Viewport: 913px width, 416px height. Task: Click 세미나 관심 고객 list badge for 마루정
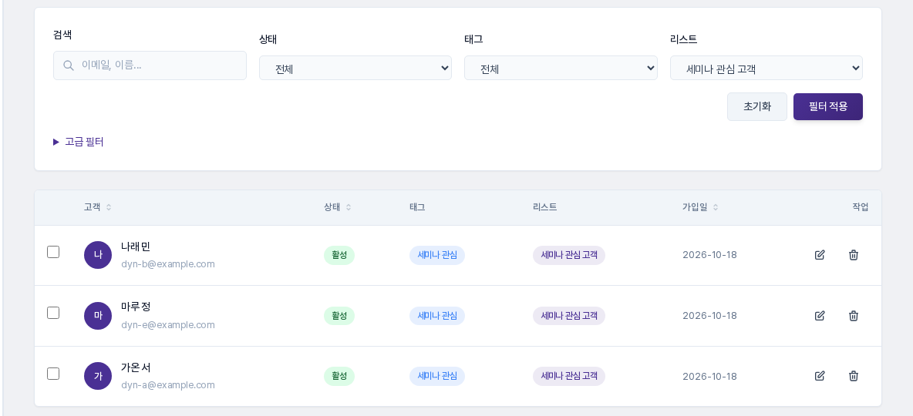click(569, 316)
